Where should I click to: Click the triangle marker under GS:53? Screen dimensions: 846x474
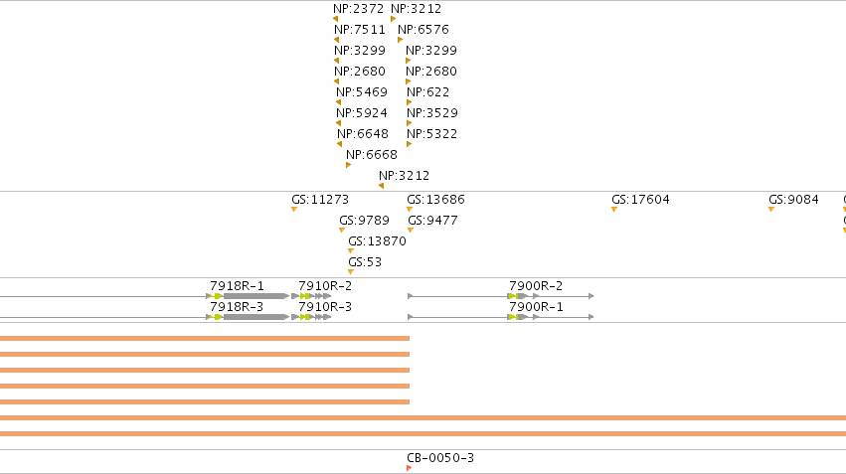351,272
